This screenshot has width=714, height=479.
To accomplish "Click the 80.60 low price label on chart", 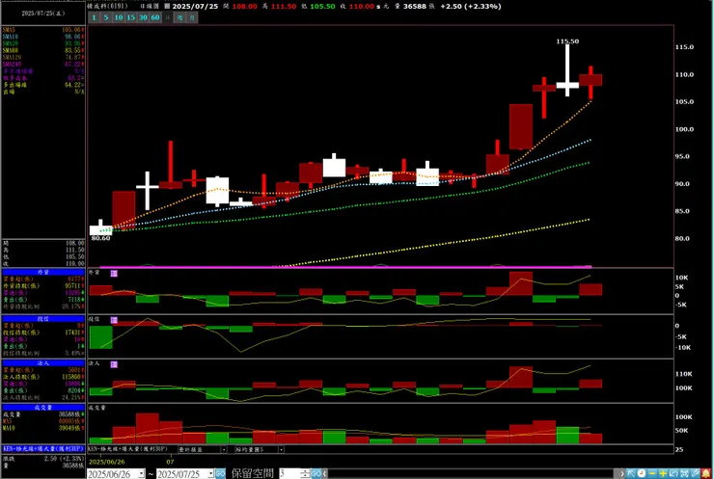I will pos(100,238).
